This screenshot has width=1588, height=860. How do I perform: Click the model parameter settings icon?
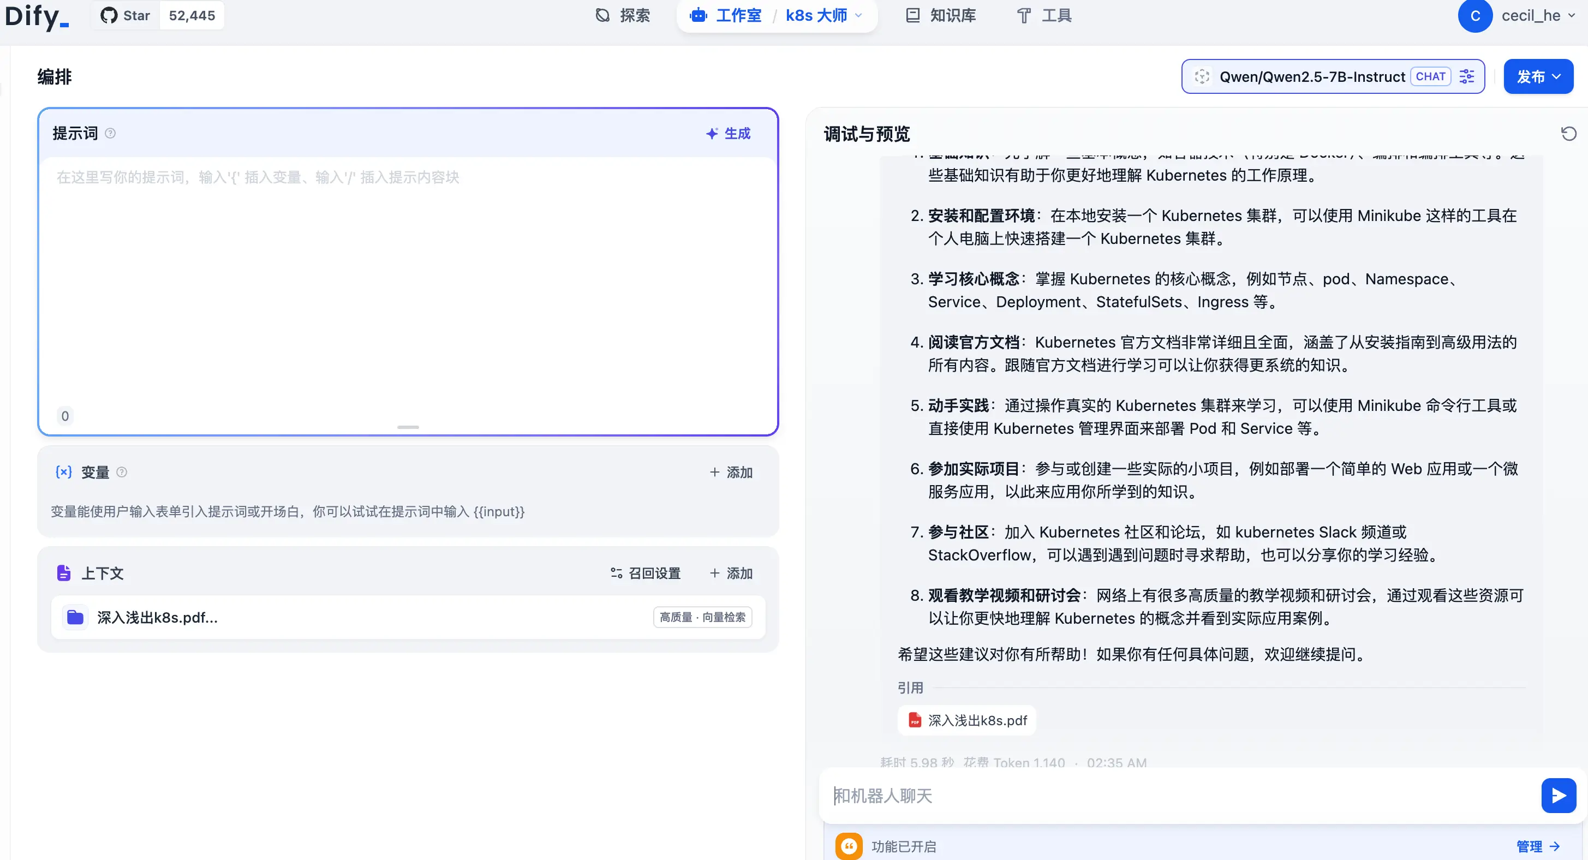tap(1466, 76)
